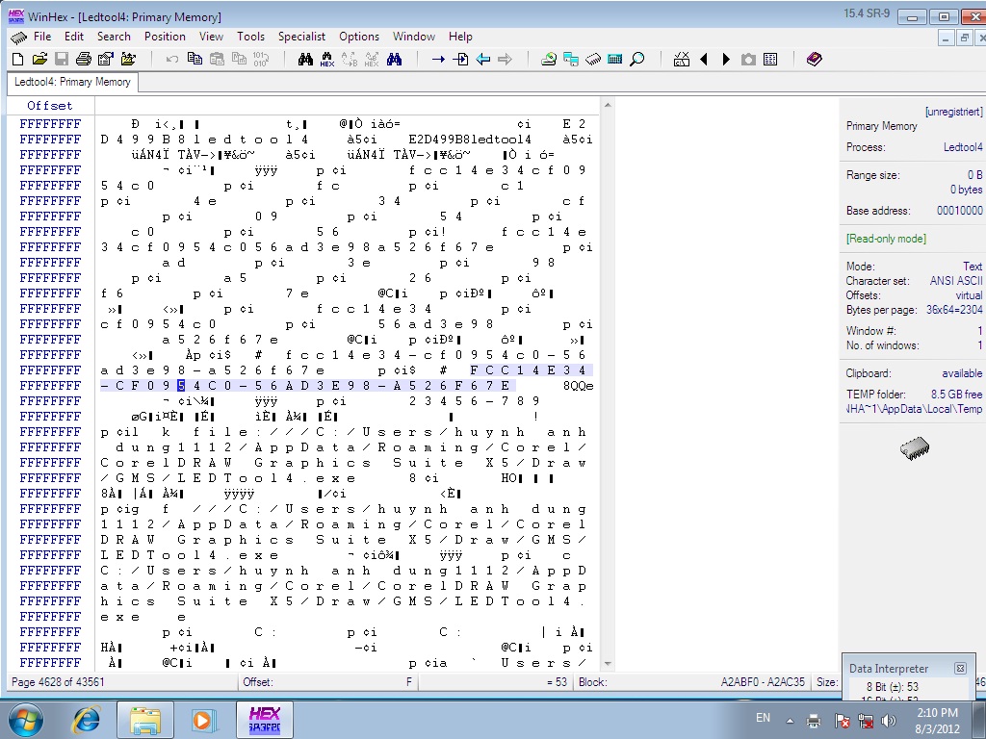Screen dimensions: 986x739
Task: Open the Window menu
Action: point(414,37)
